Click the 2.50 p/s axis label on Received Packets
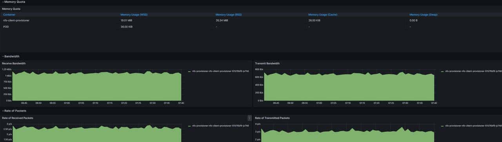The height and width of the screenshot is (142, 502). pos(7,129)
